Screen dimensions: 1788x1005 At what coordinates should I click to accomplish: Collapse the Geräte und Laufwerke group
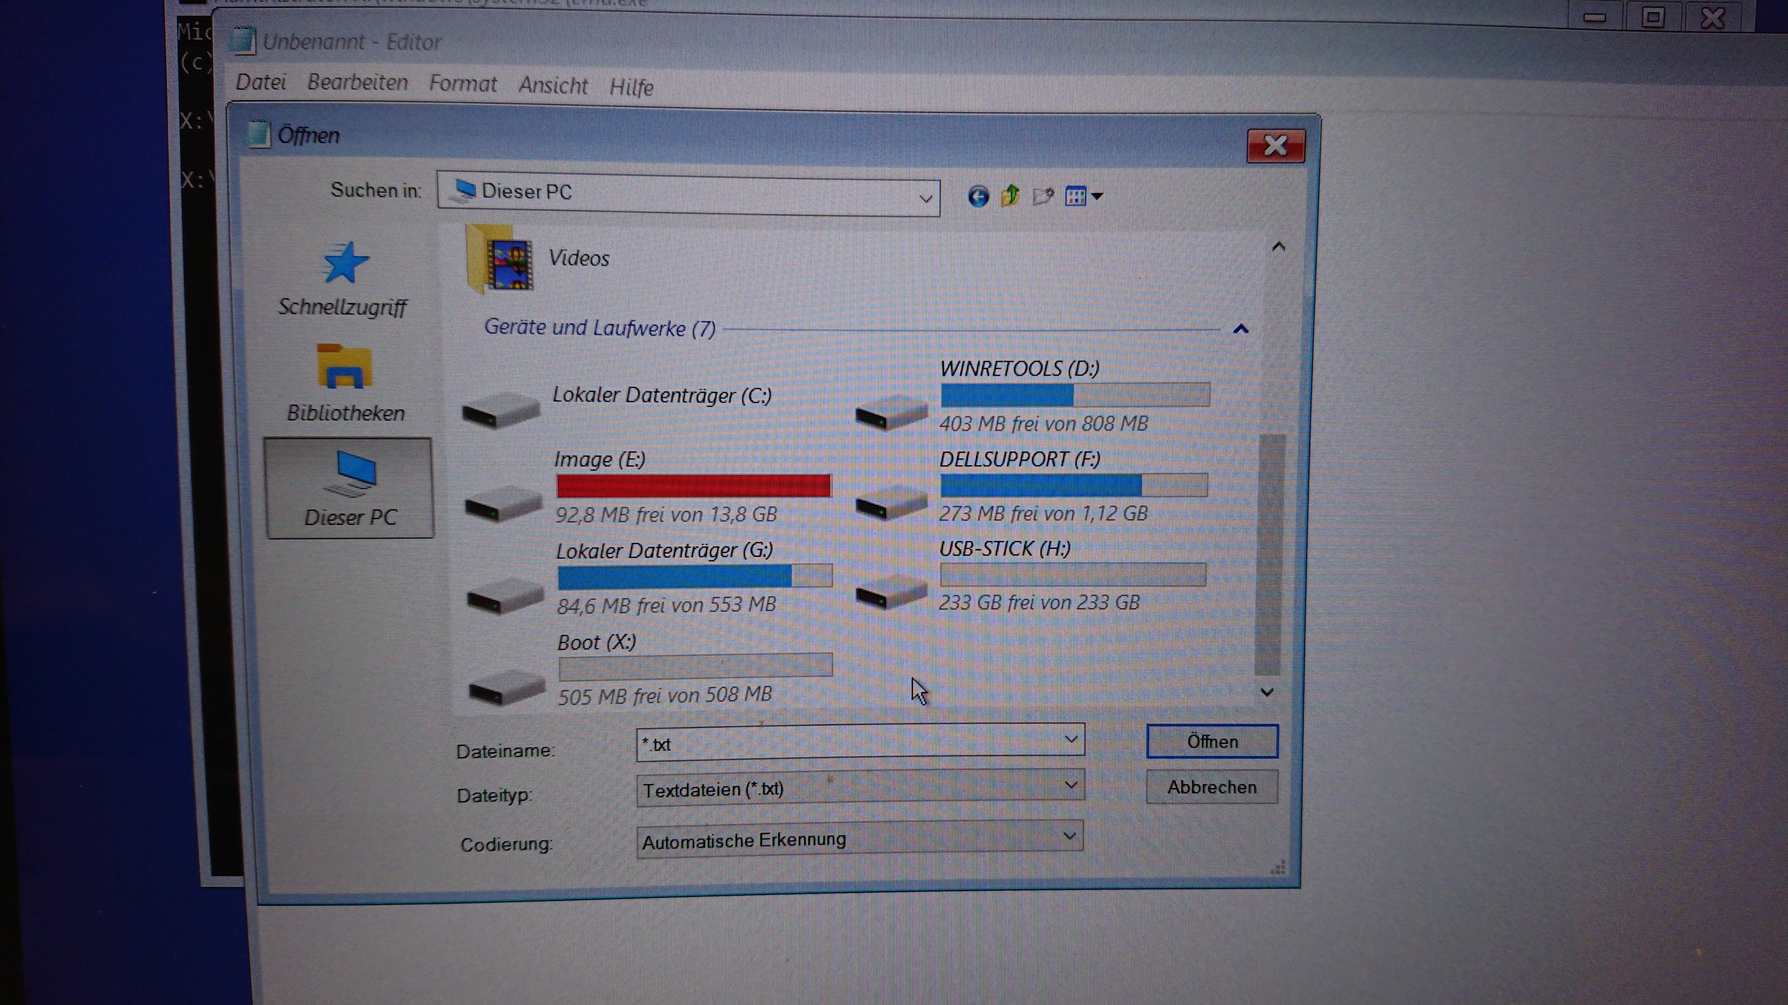1241,329
